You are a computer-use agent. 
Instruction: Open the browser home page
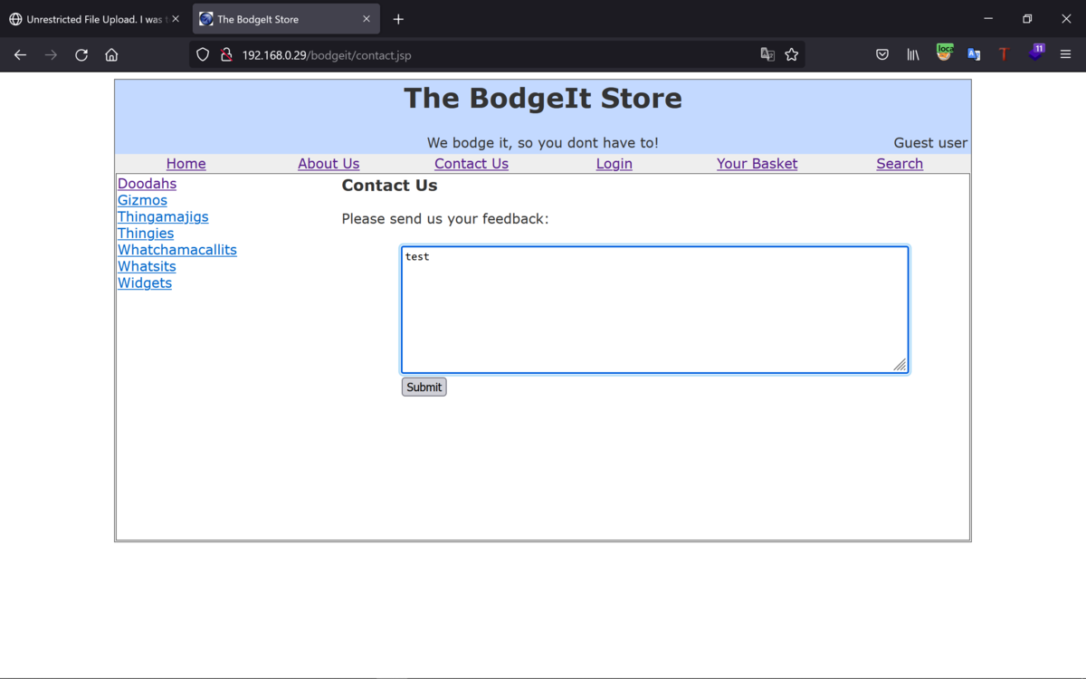[111, 55]
